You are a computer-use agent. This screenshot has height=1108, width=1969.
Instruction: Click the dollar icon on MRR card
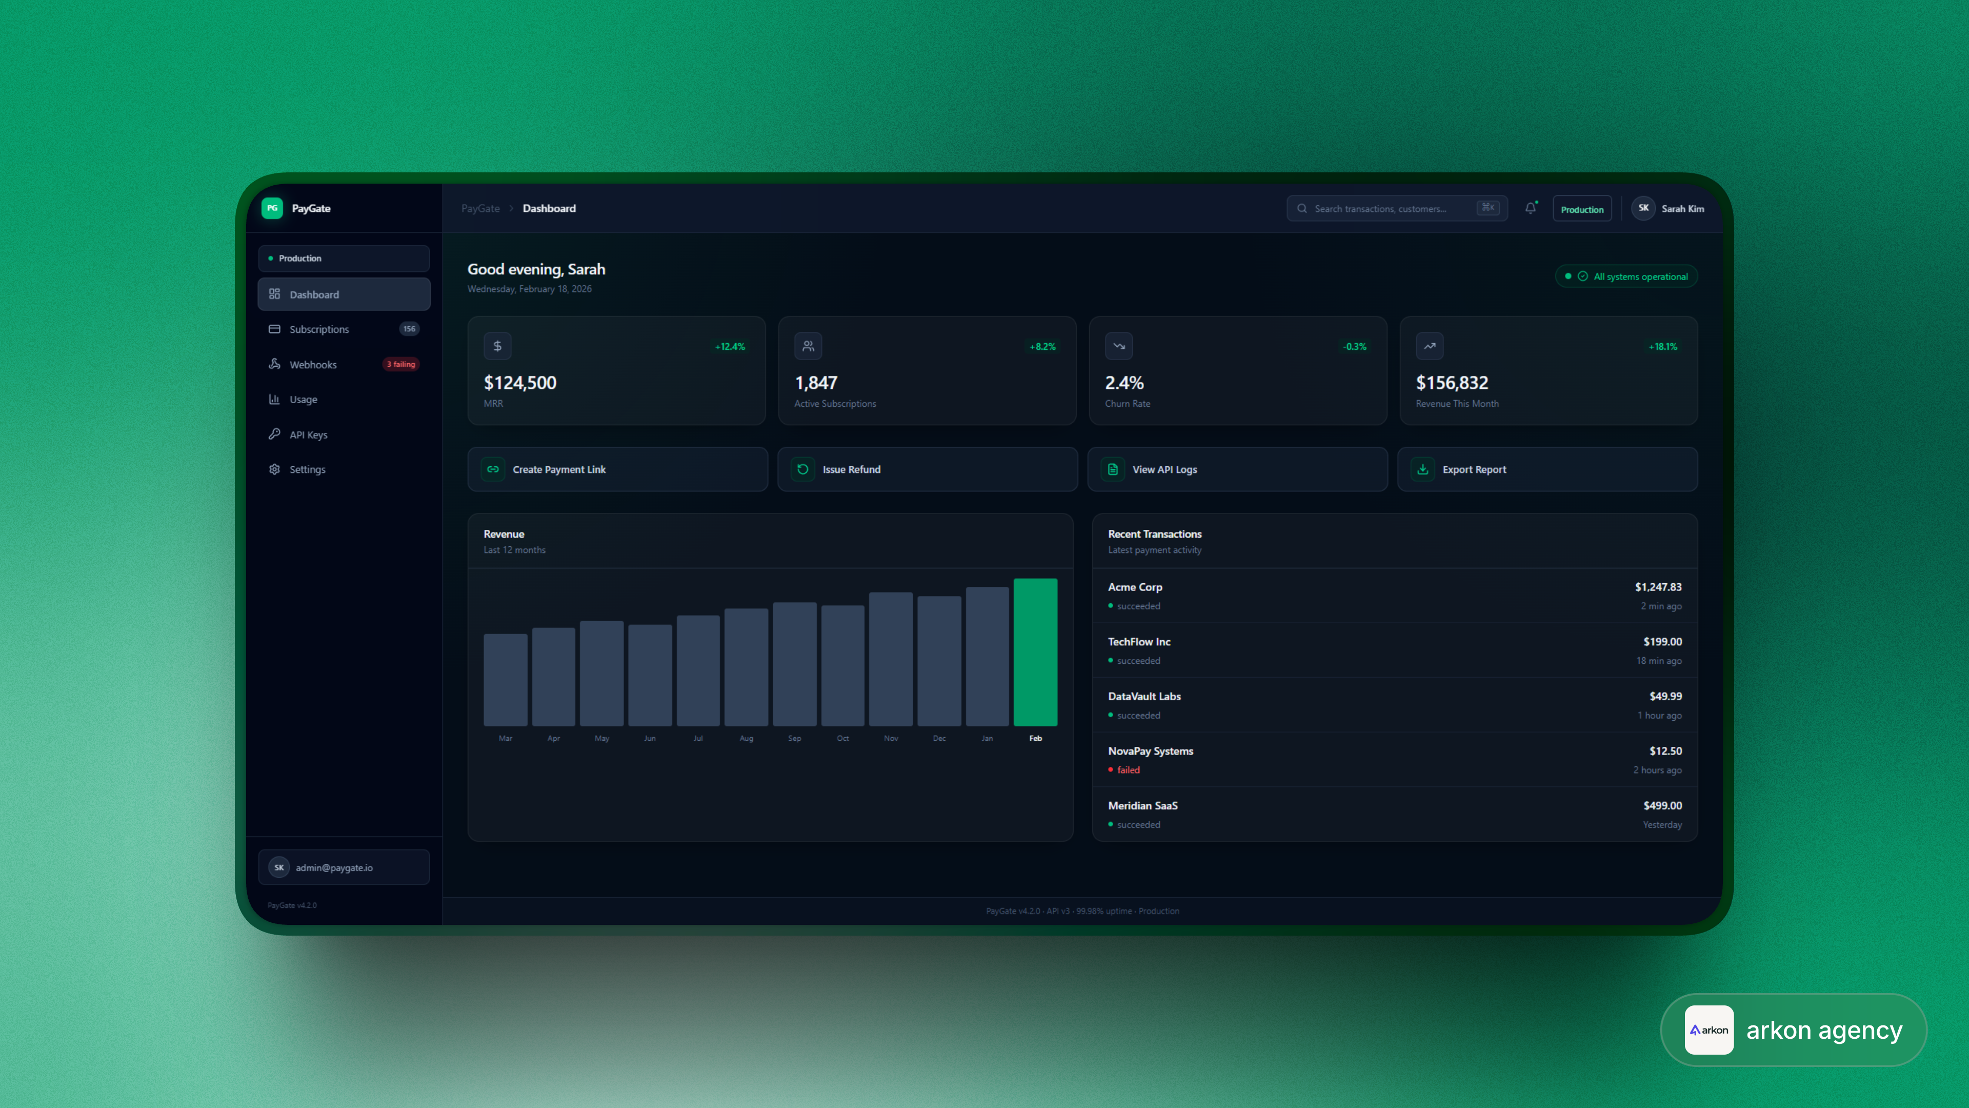497,346
